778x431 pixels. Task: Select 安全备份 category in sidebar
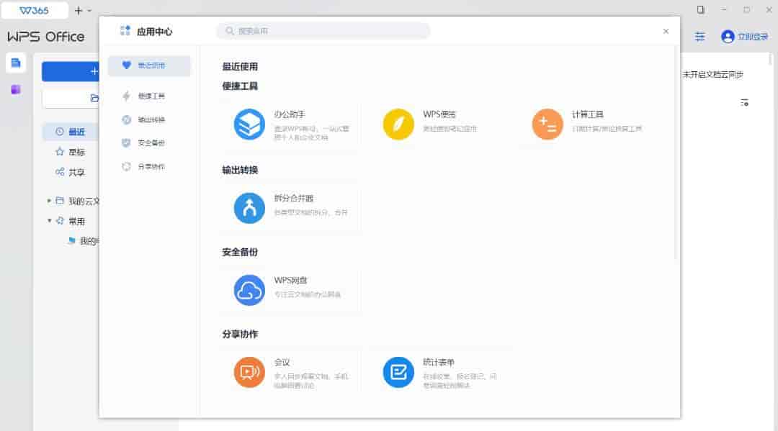coord(150,142)
